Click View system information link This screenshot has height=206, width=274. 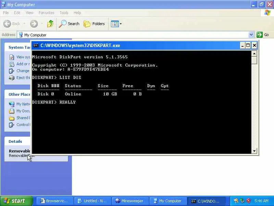[23, 57]
